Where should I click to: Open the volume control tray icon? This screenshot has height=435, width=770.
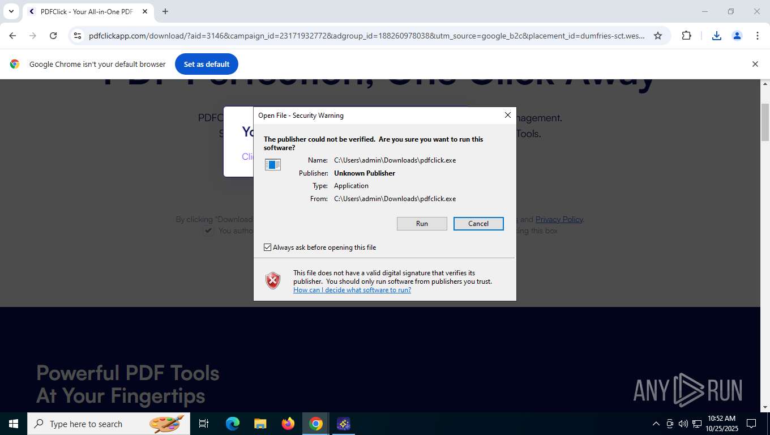tap(683, 424)
